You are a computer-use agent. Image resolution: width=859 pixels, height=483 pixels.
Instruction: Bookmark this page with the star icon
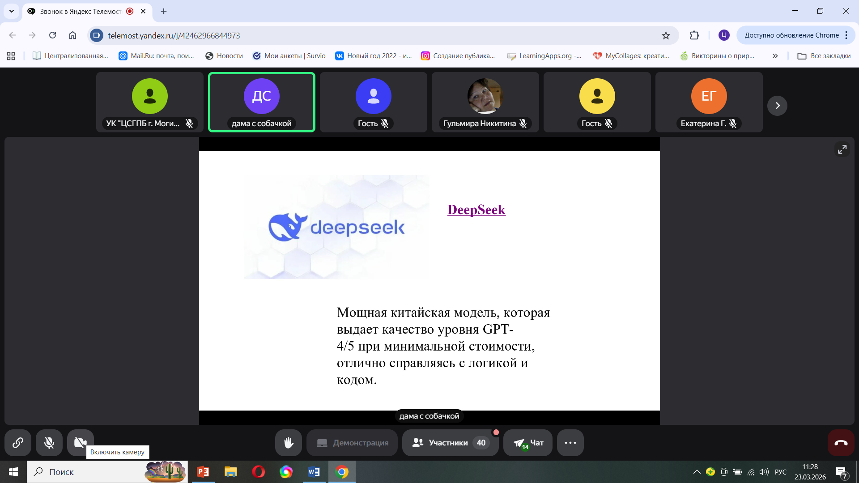[x=666, y=35]
